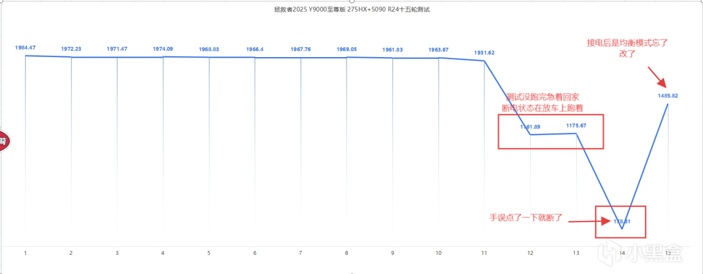Click the line's data point for round 1

26,55
